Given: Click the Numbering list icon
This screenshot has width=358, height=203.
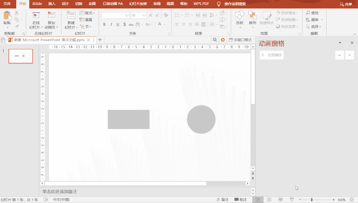Looking at the screenshot, I should [x=187, y=15].
